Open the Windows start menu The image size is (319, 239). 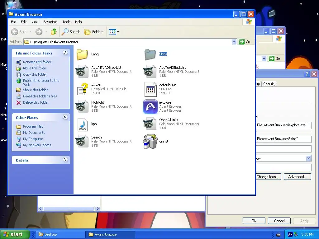pos(15,234)
